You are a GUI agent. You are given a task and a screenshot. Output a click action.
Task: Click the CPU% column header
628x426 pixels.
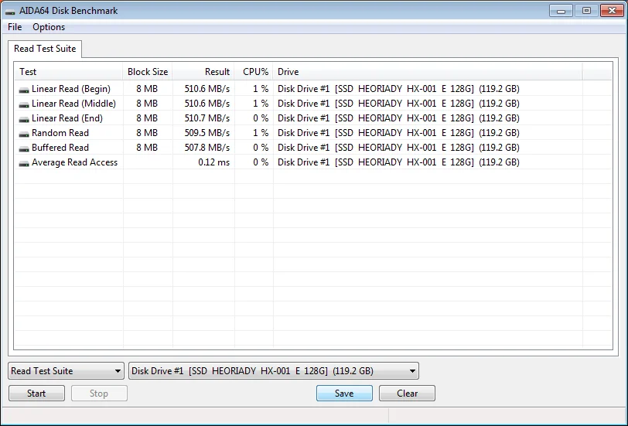click(x=254, y=72)
